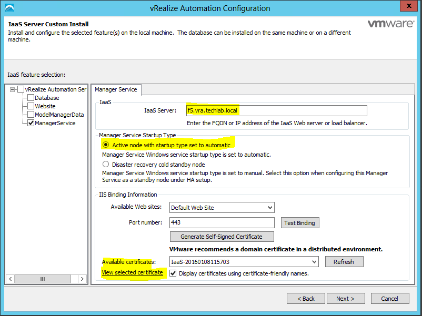Open the Manager Service tab
Screen dimensions: 422x316
[x=116, y=89]
